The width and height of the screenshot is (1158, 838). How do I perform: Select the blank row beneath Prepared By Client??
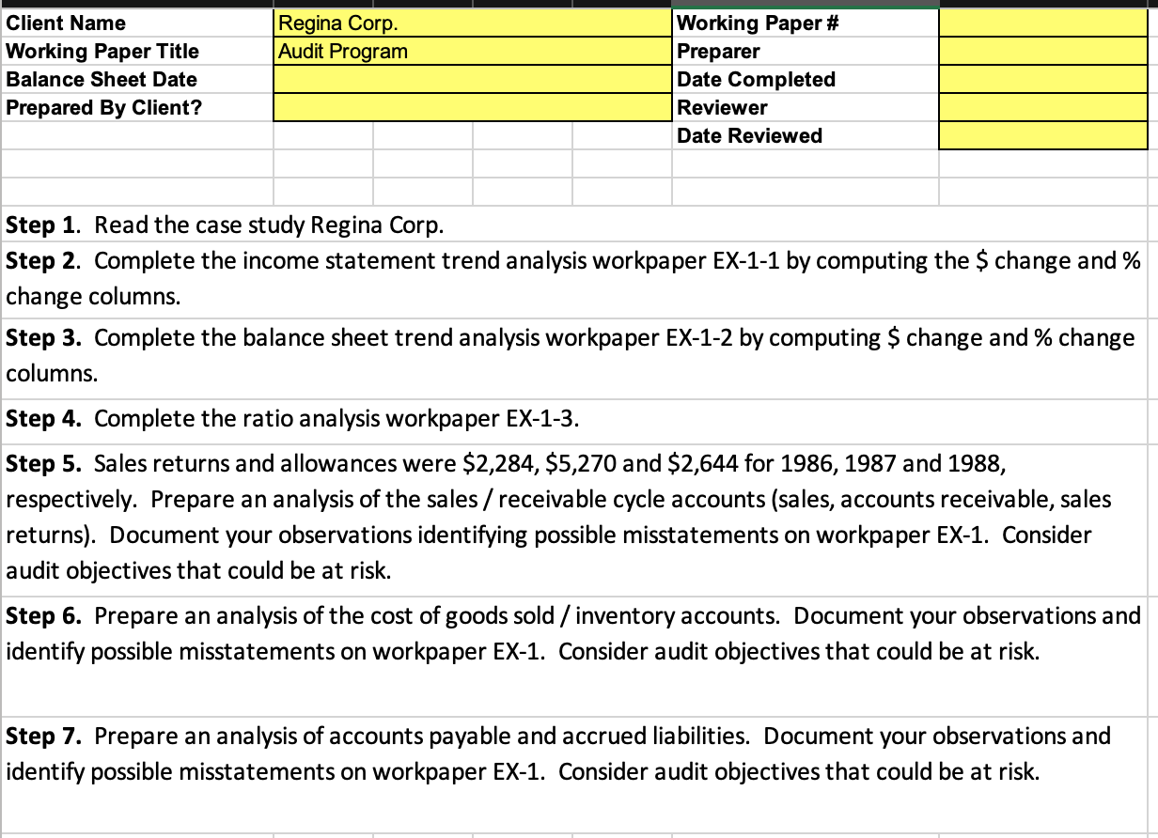[x=136, y=136]
